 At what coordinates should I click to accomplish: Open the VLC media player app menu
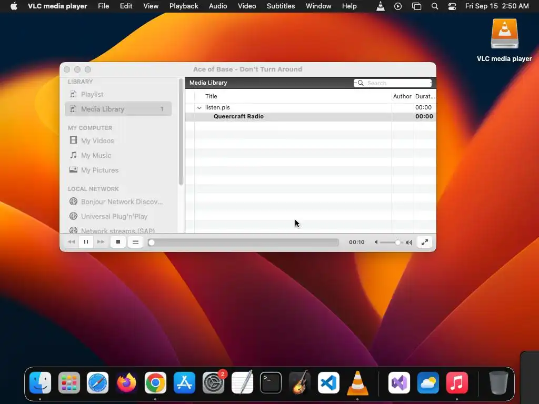57,6
